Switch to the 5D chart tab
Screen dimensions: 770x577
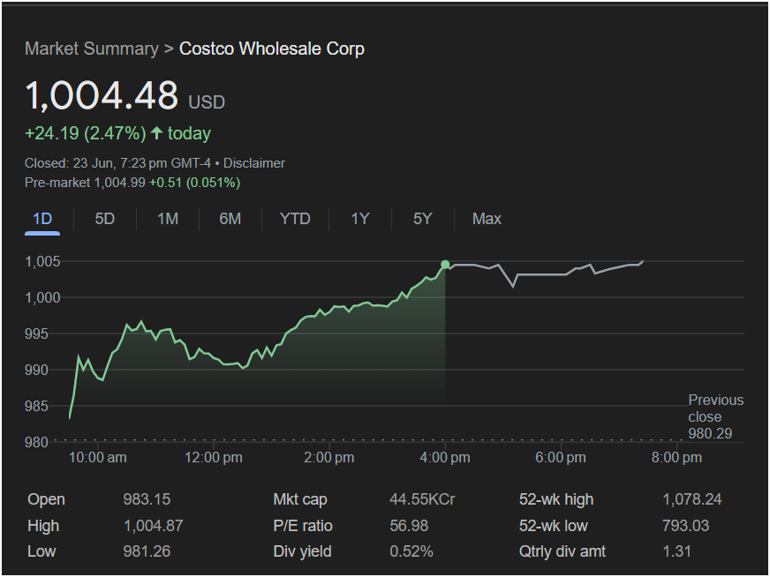pos(105,219)
